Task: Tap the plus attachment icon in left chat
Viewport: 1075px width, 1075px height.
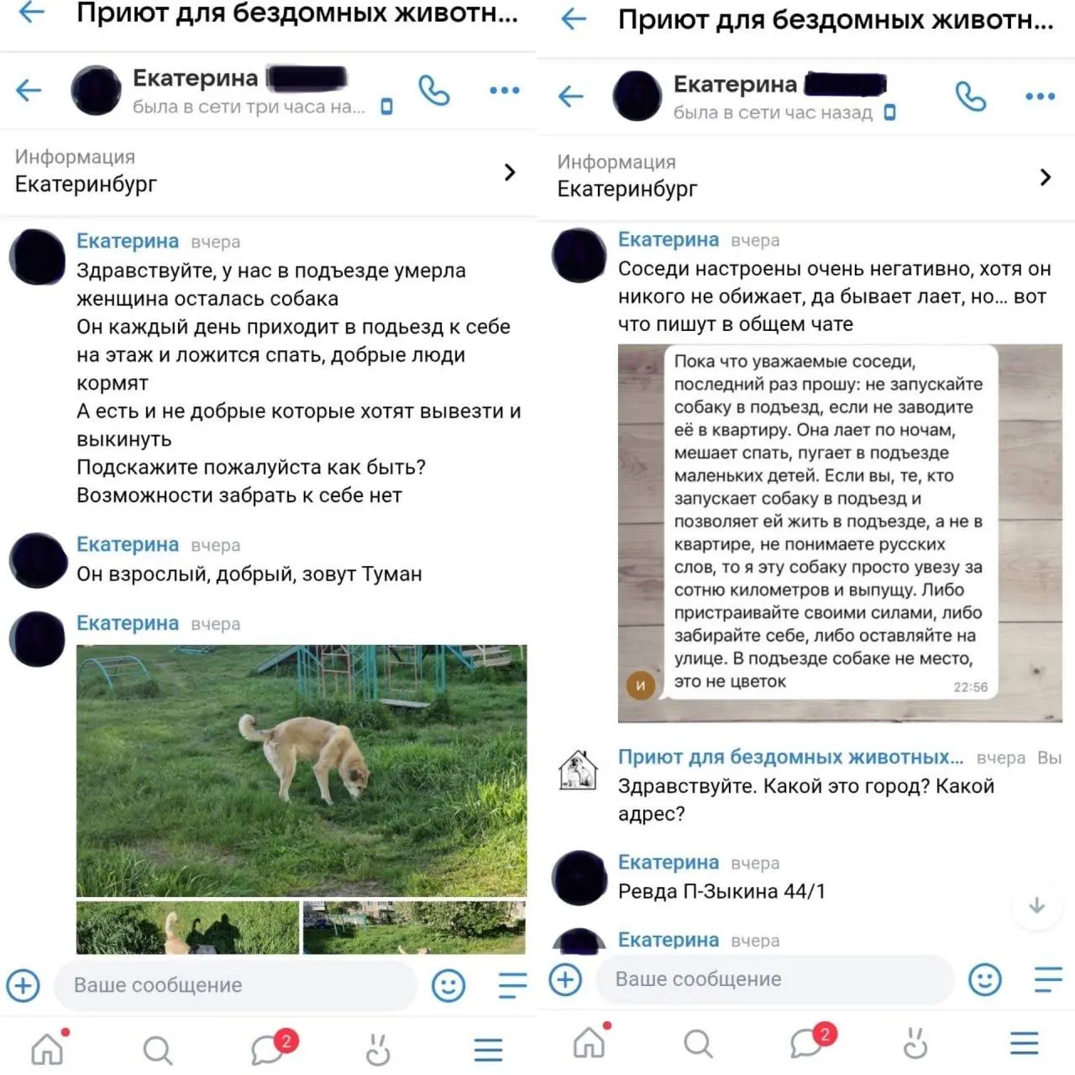Action: pyautogui.click(x=24, y=985)
